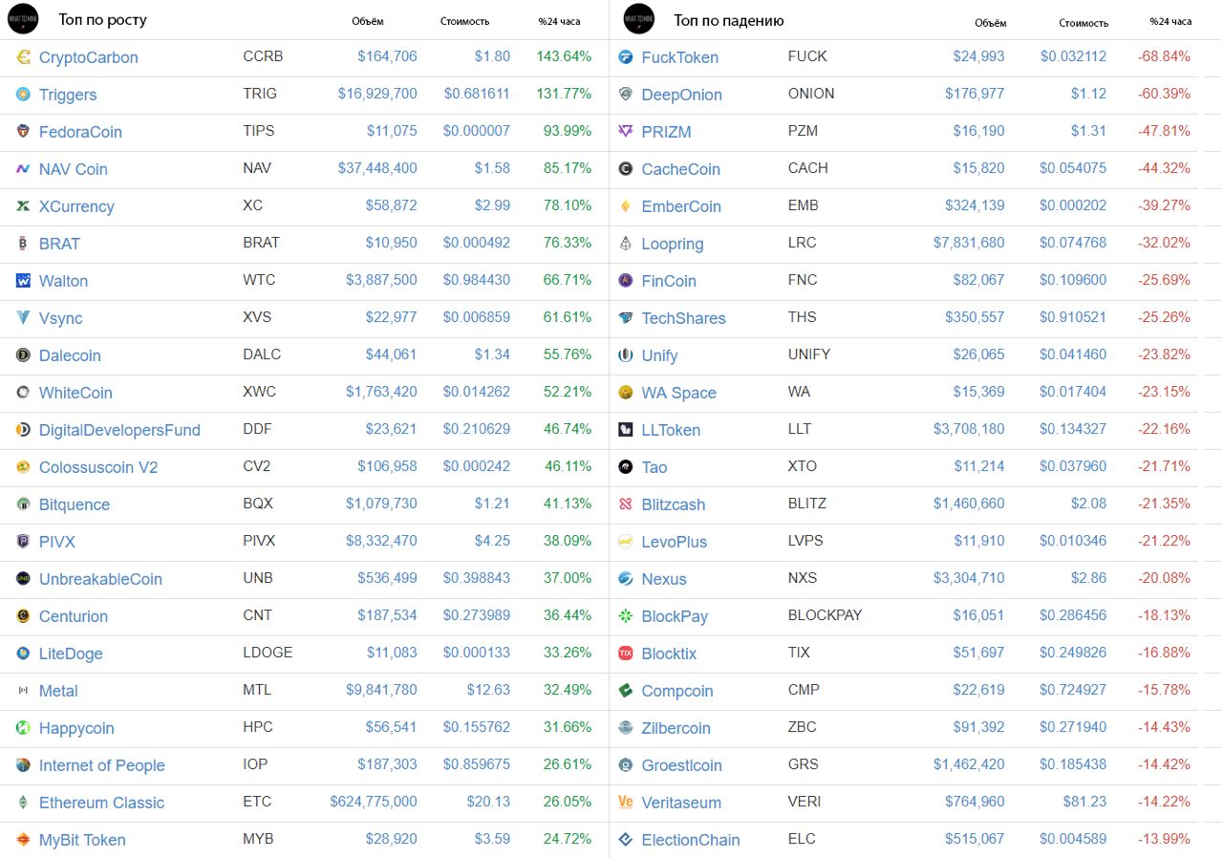Sort losers by %24 часа header
The width and height of the screenshot is (1223, 858).
tap(1170, 21)
